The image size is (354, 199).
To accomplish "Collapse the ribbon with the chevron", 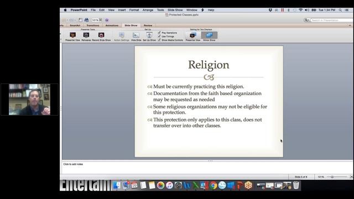I will (x=350, y=25).
